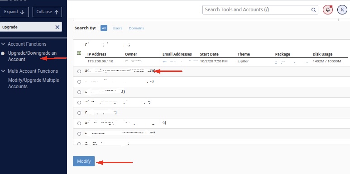Open Modify/Upgrade Multiple Accounts
This screenshot has width=350, height=174.
coord(34,83)
